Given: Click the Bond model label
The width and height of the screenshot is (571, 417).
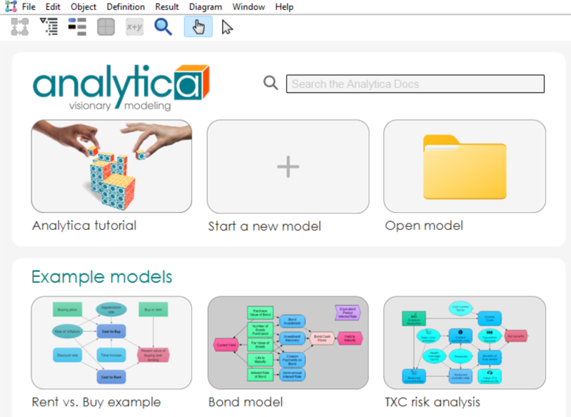Looking at the screenshot, I should pos(246,402).
